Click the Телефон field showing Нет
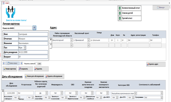This screenshot has height=102, width=171. click(x=156, y=40)
